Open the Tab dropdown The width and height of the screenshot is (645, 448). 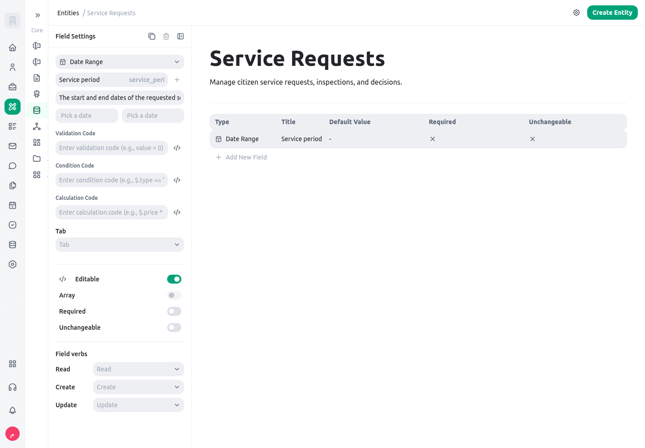coord(120,245)
